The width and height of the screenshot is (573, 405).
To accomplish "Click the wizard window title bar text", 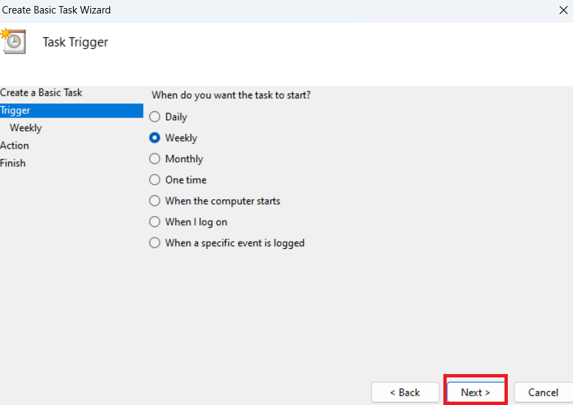I will click(x=56, y=10).
